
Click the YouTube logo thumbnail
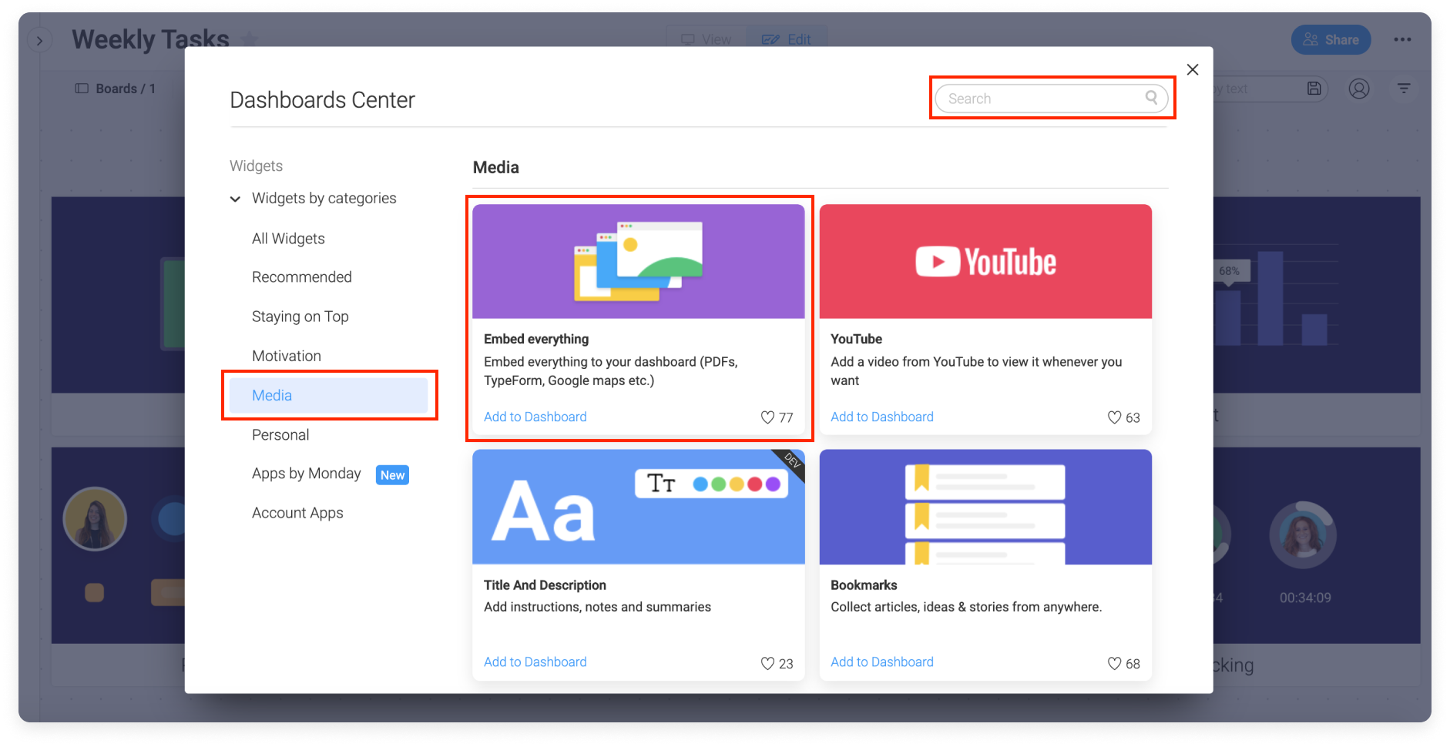[x=985, y=261]
